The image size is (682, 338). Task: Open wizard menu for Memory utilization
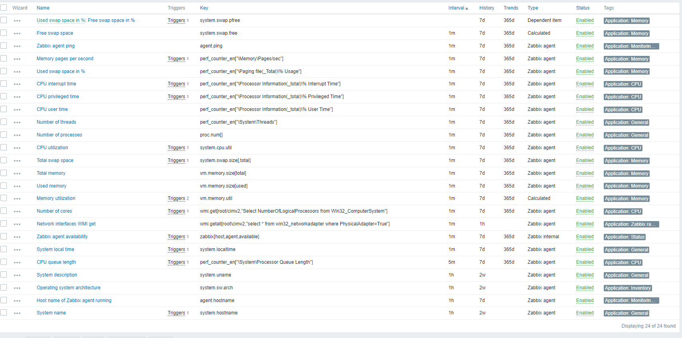pos(17,199)
